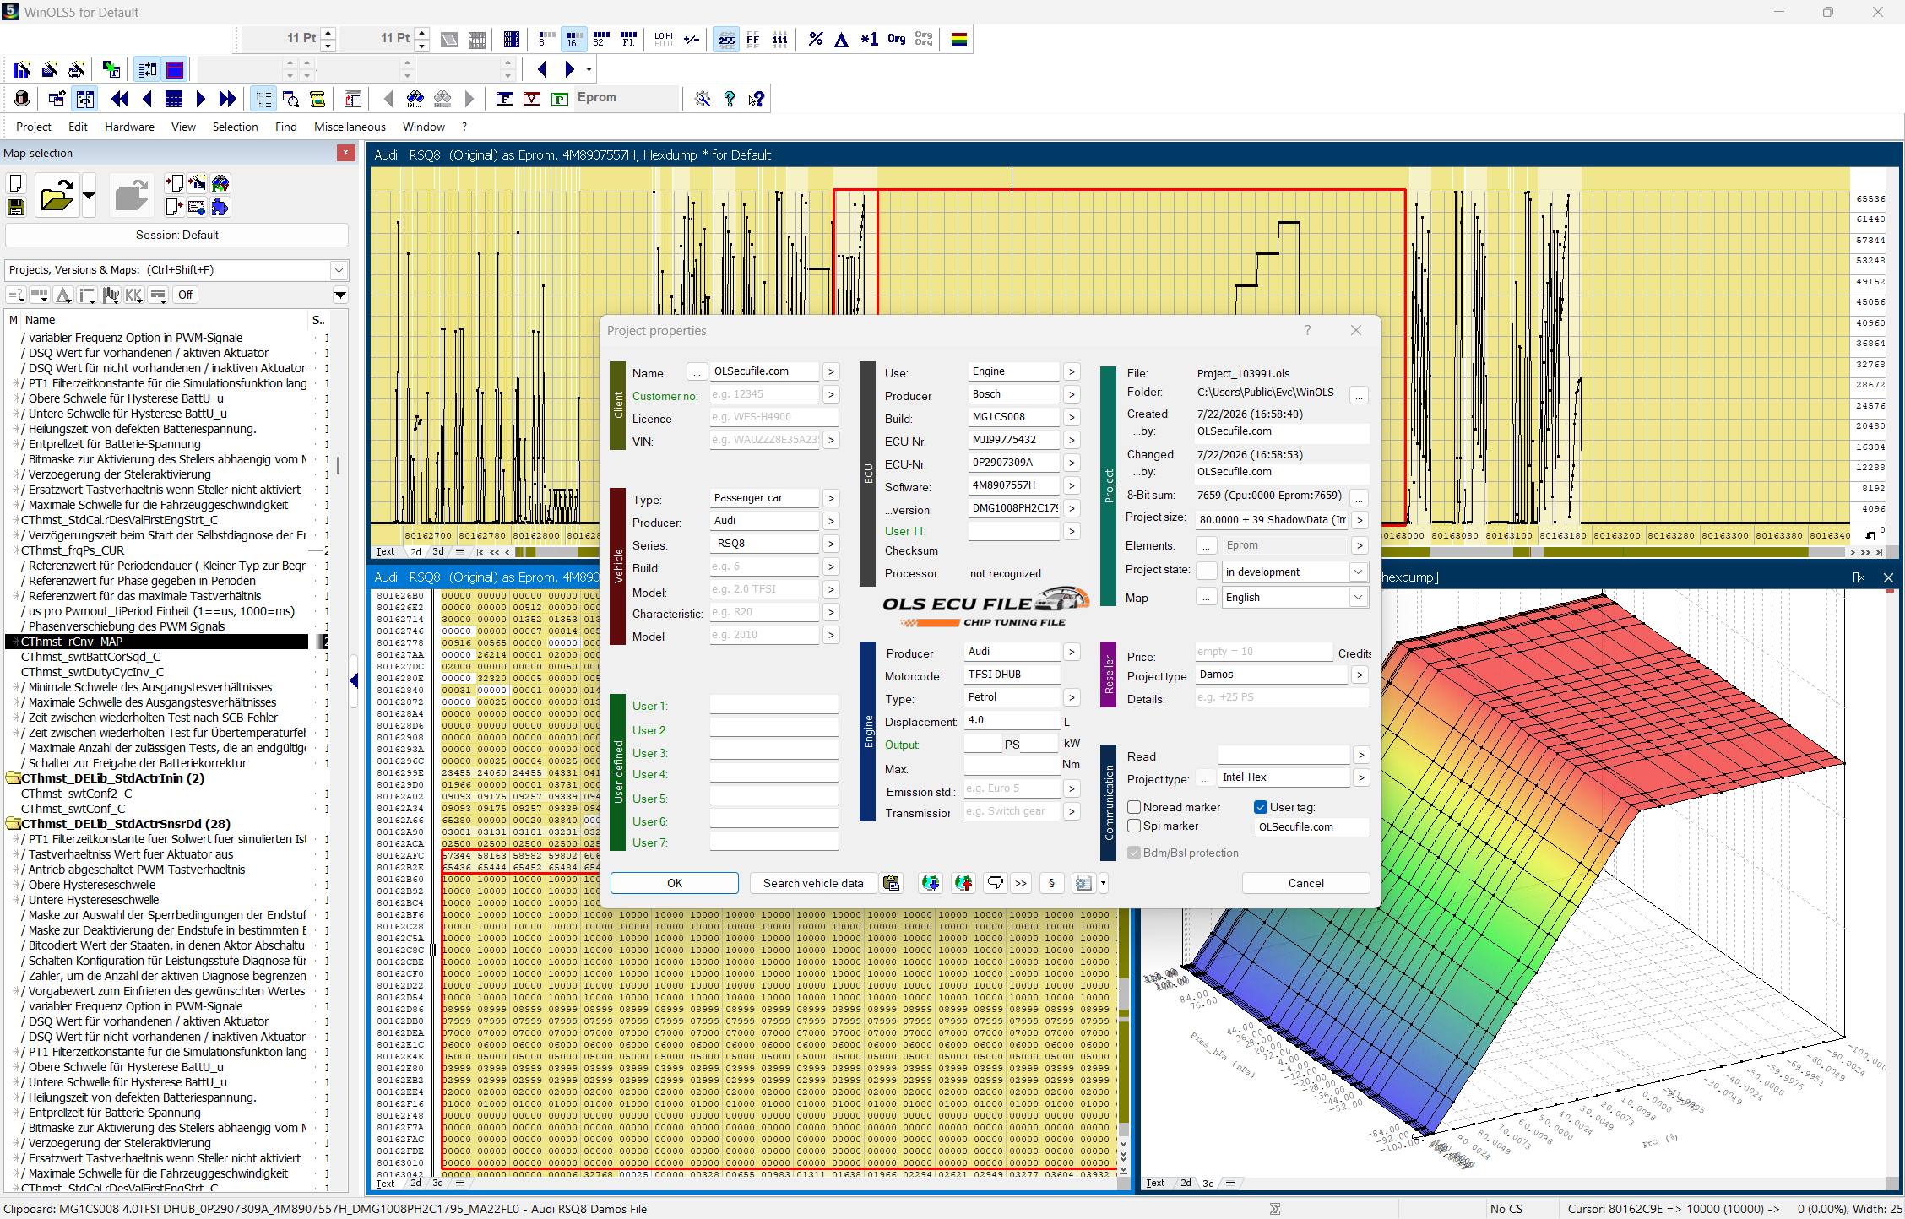Click the new blank document icon
This screenshot has height=1219, width=1905.
tap(16, 183)
